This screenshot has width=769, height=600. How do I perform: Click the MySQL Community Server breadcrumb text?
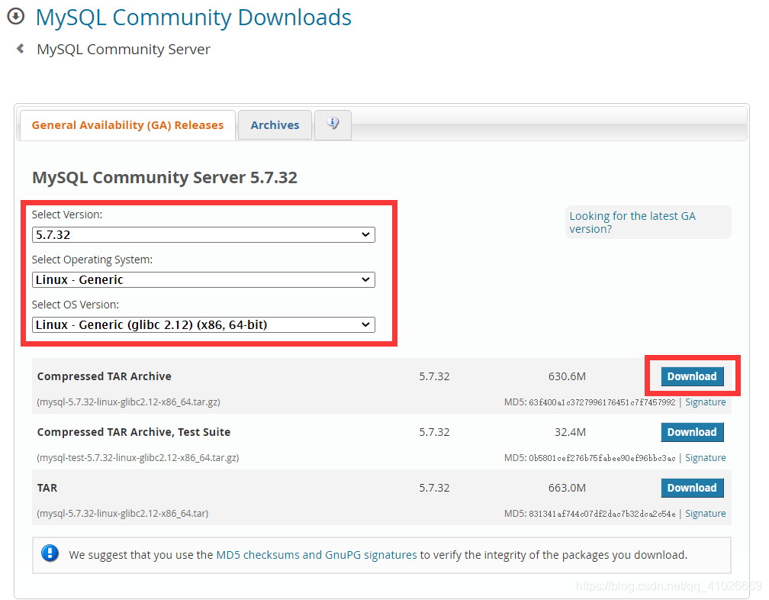124,49
